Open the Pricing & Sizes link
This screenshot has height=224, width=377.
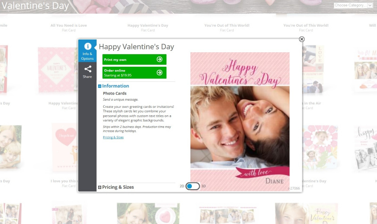tap(113, 137)
